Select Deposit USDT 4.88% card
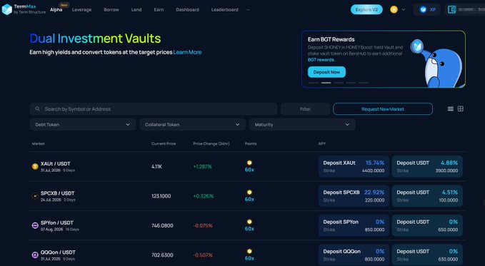485x266 pixels. [x=427, y=166]
